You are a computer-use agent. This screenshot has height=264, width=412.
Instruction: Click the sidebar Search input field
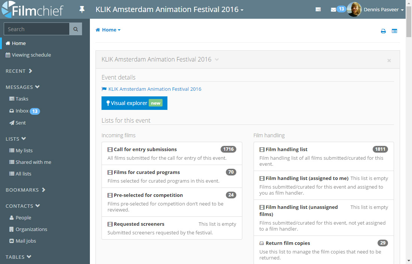36,29
